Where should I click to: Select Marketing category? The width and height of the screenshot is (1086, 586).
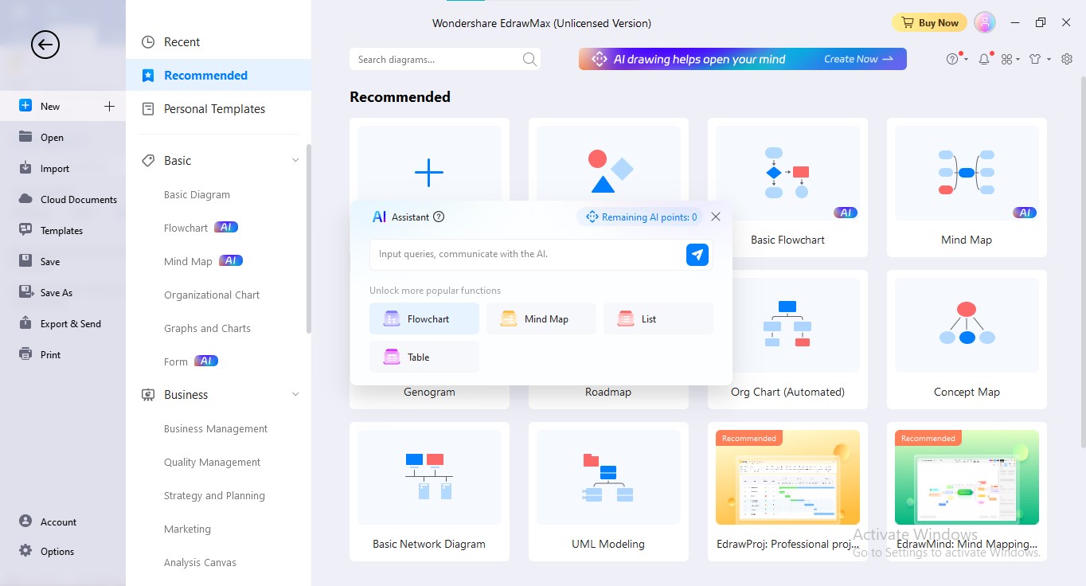coord(187,529)
